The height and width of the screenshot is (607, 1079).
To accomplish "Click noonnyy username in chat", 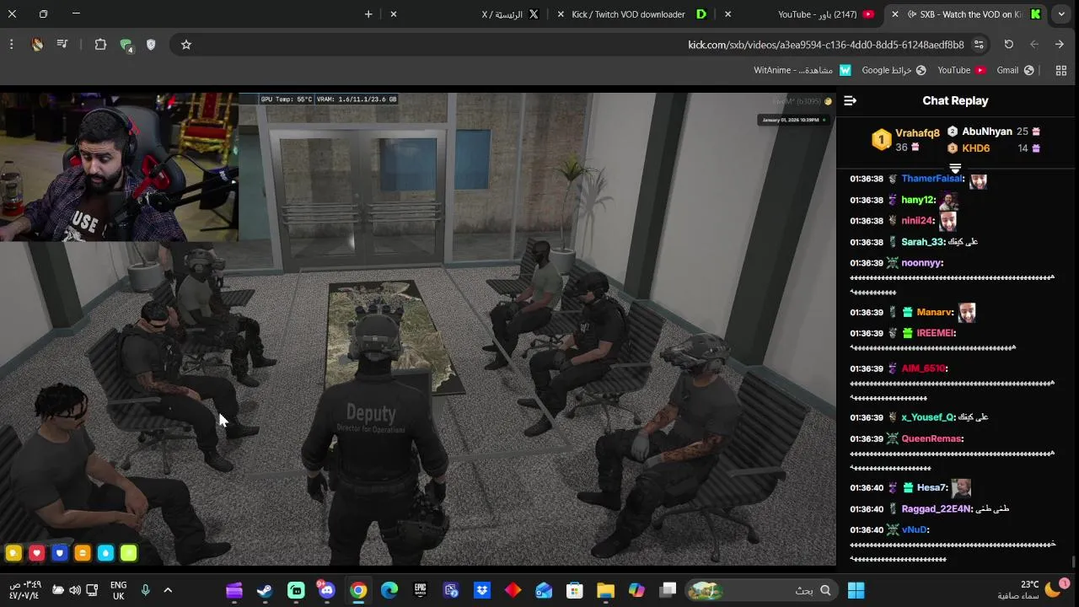I will [x=921, y=263].
